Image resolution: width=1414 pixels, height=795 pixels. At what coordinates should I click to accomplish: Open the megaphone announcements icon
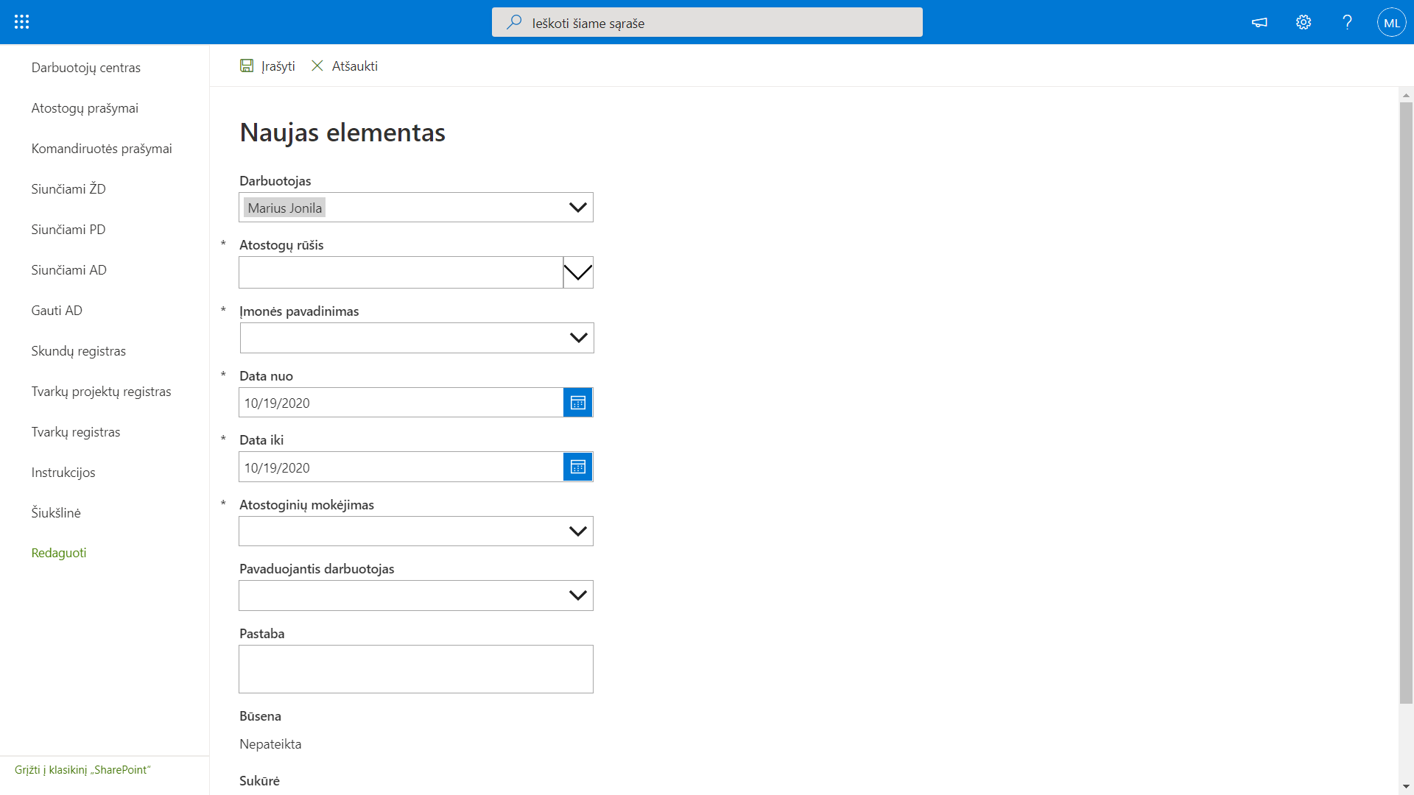(x=1259, y=22)
